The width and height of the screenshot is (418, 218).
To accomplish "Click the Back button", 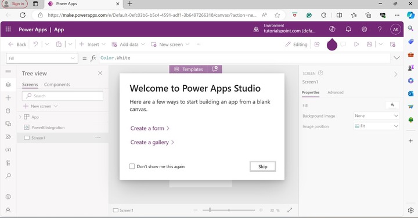I will (x=17, y=44).
